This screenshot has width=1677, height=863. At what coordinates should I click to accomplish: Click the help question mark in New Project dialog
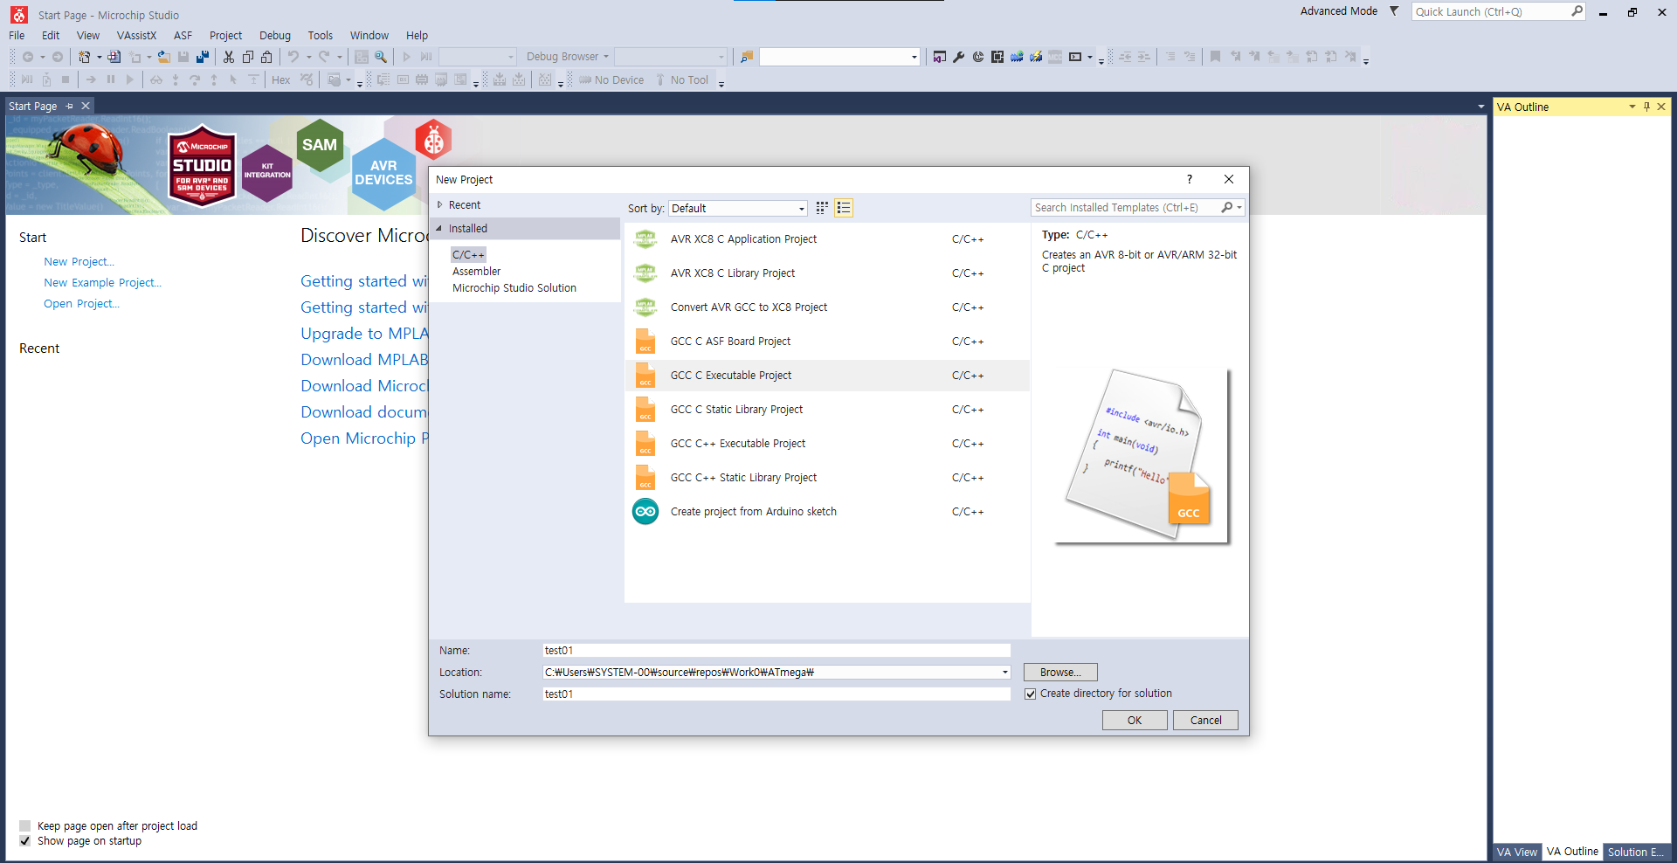click(x=1189, y=179)
